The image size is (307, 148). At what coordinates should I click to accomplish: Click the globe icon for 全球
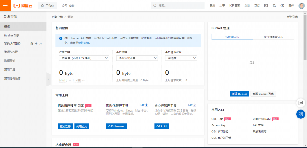[65, 6]
